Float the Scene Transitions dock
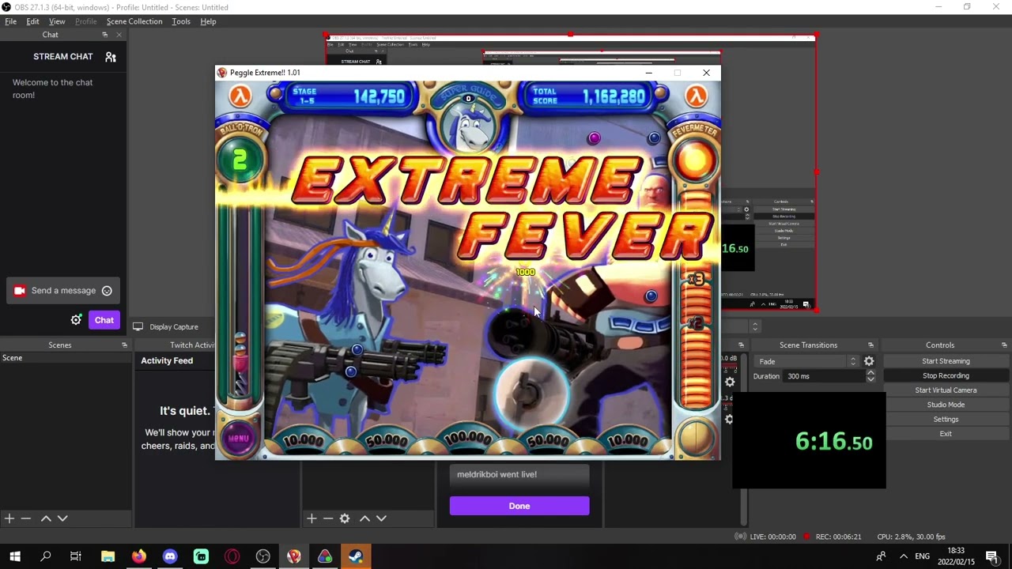Screen dimensions: 1012x569 pyautogui.click(x=870, y=345)
